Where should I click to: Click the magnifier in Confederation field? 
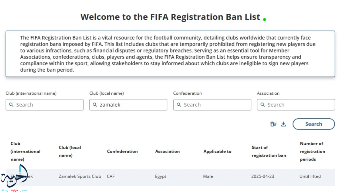[179, 105]
